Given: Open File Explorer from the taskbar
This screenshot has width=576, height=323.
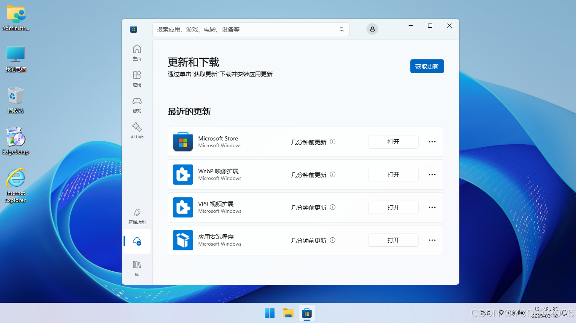Looking at the screenshot, I should (x=288, y=313).
